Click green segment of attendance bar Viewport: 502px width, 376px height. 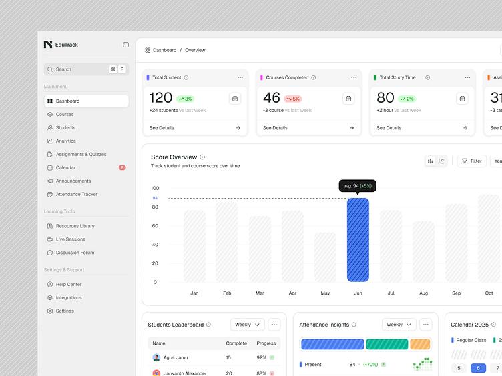point(387,345)
